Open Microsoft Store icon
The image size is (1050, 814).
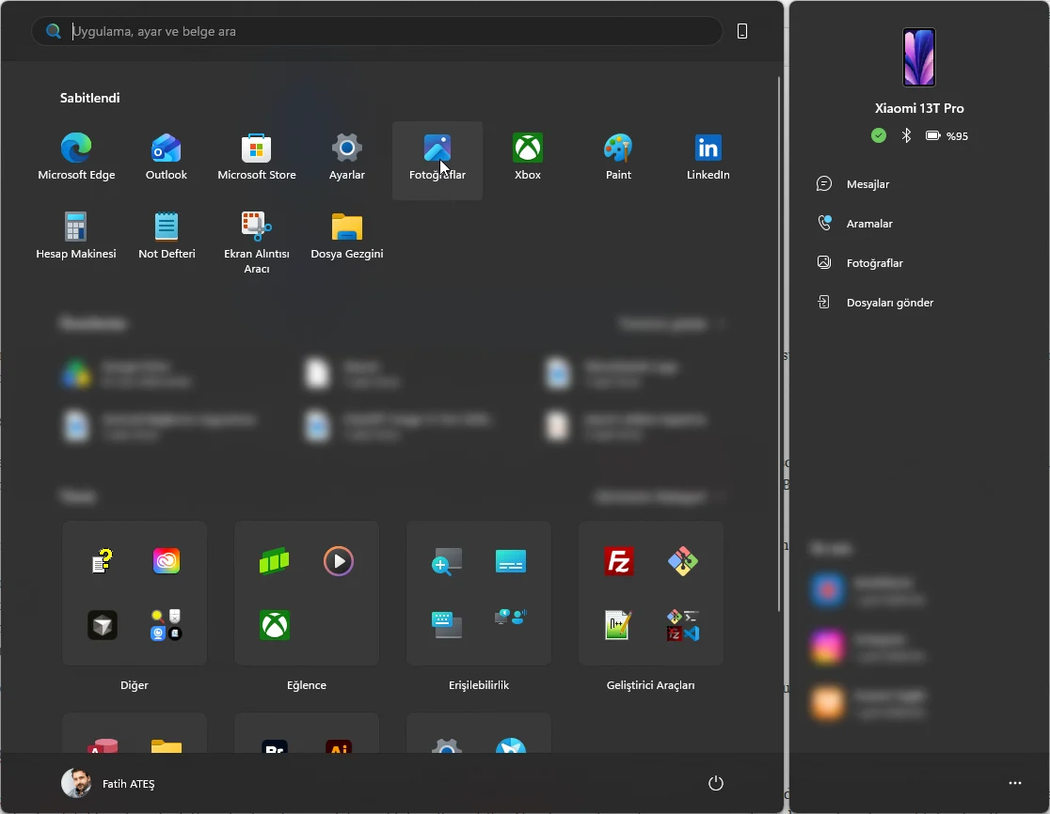tap(257, 159)
